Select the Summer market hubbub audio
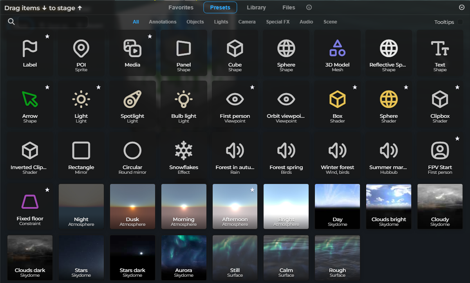 tap(389, 155)
